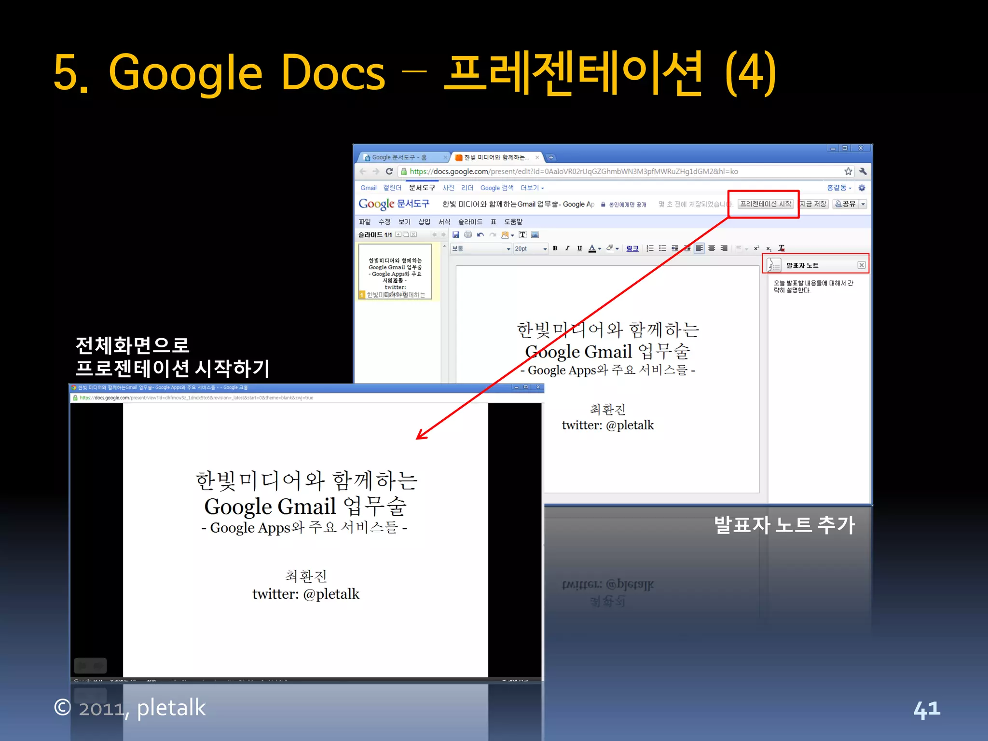Expand the 공유 share dropdown arrow

click(x=863, y=204)
